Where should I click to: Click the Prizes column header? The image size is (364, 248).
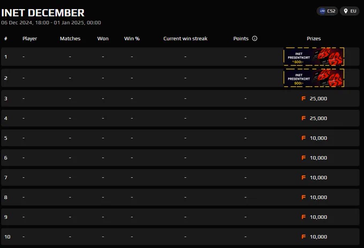pos(314,39)
